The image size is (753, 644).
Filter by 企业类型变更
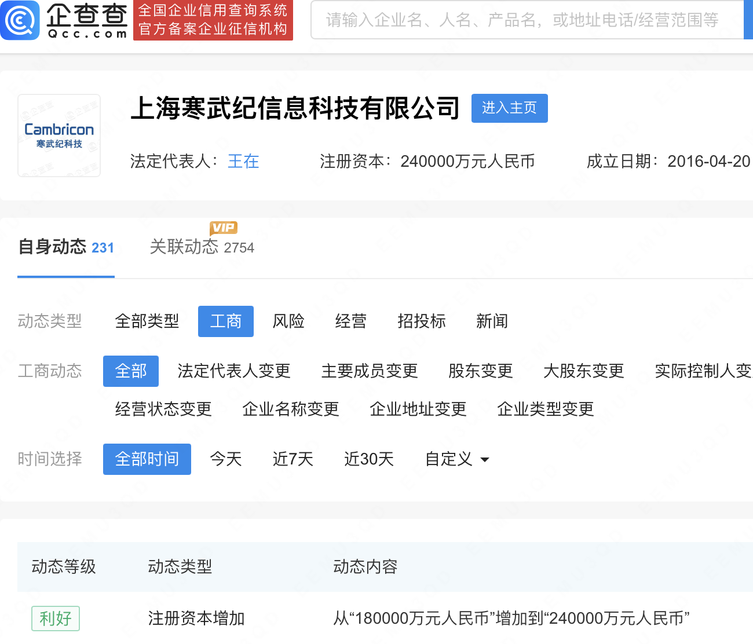[x=546, y=409]
